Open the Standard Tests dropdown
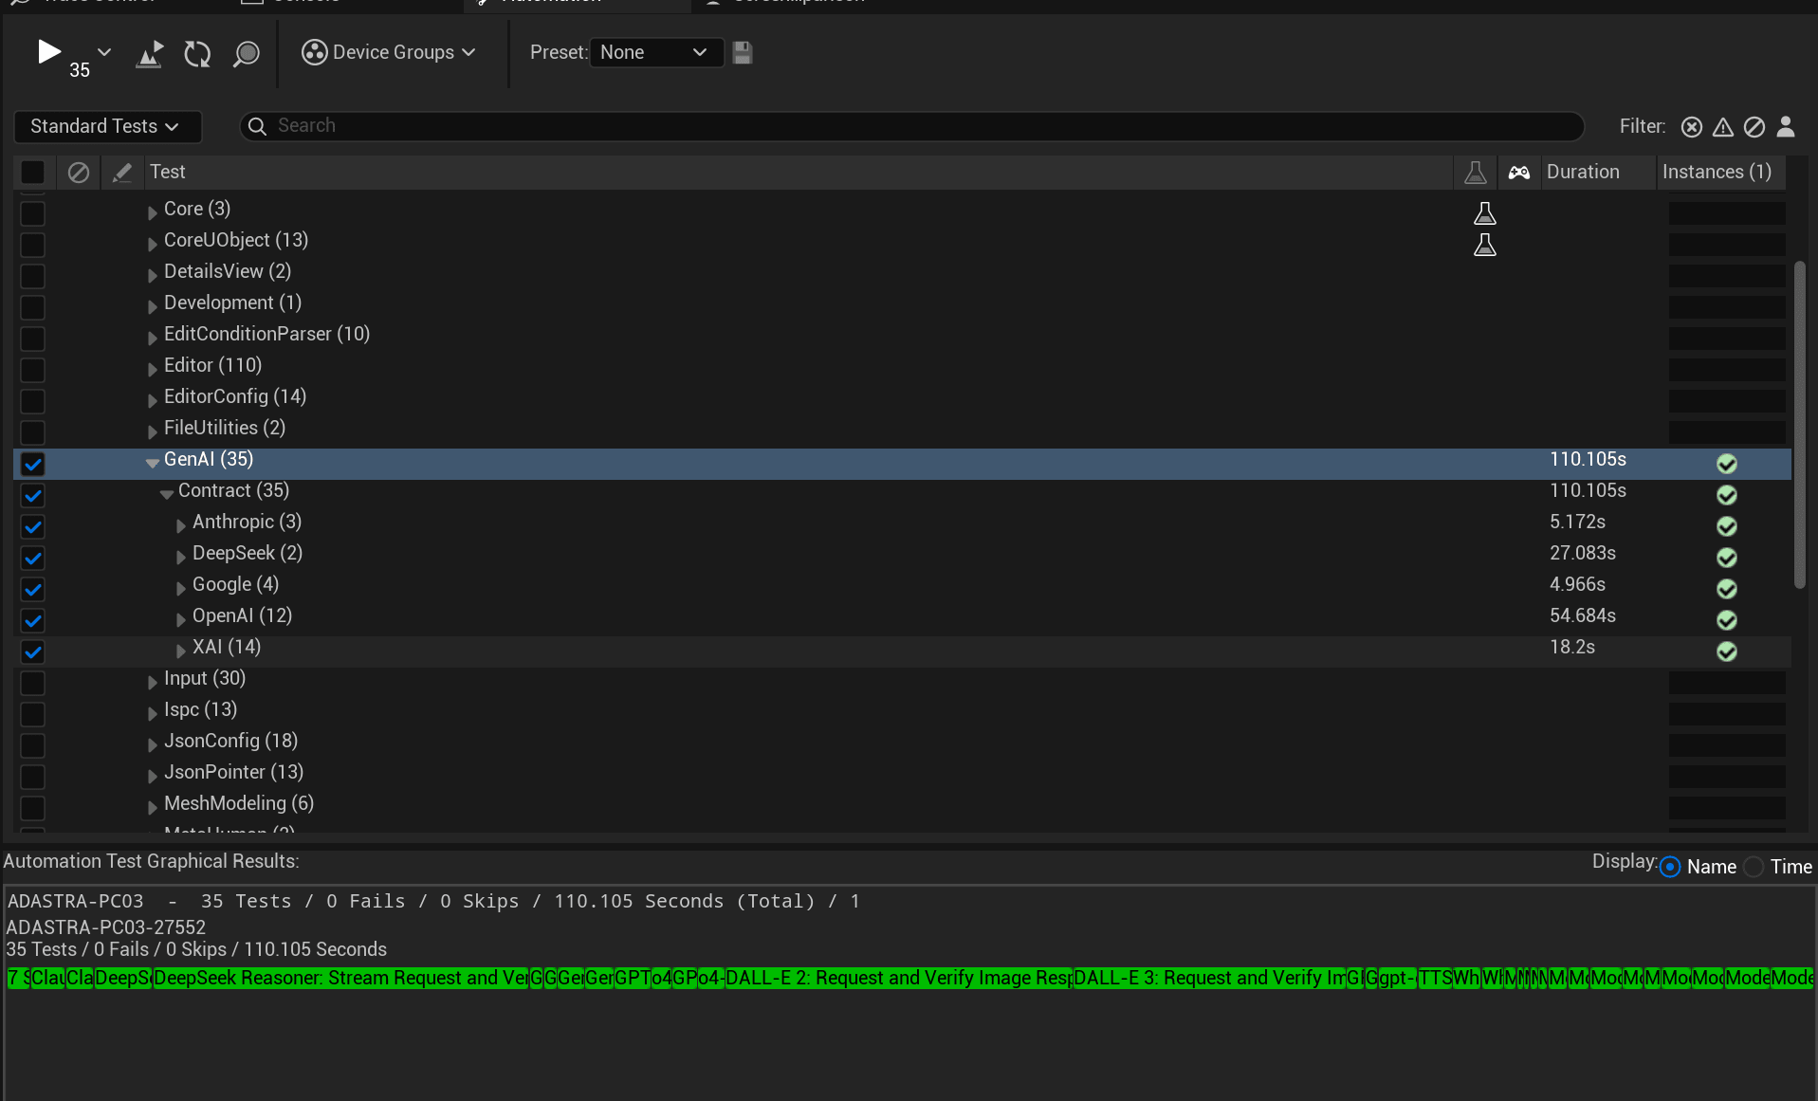Viewport: 1818px width, 1101px height. click(106, 126)
